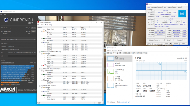Click the Voltages icon under Samsung memory
190x106 pixels.
pos(44,54)
